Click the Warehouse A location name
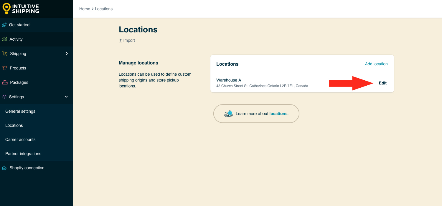The width and height of the screenshot is (442, 206). pyautogui.click(x=229, y=80)
